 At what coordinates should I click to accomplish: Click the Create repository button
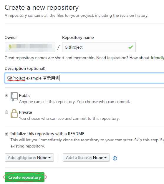coord(24,177)
